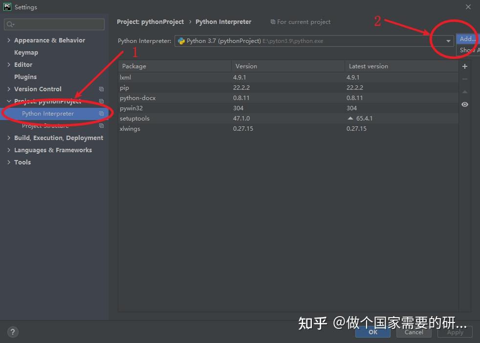Sort by the Version column header

(x=288, y=66)
